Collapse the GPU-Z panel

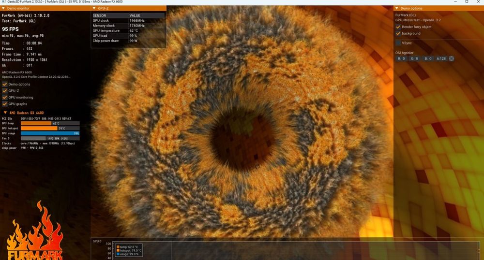tap(94, 8)
